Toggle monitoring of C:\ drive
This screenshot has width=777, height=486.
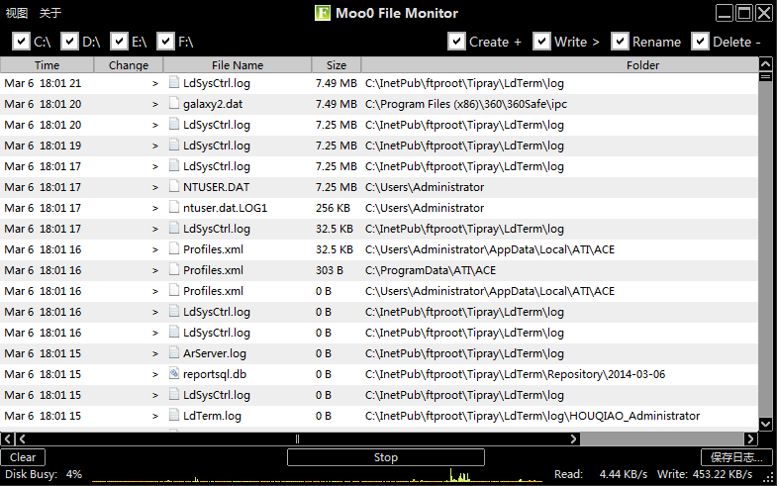click(21, 42)
